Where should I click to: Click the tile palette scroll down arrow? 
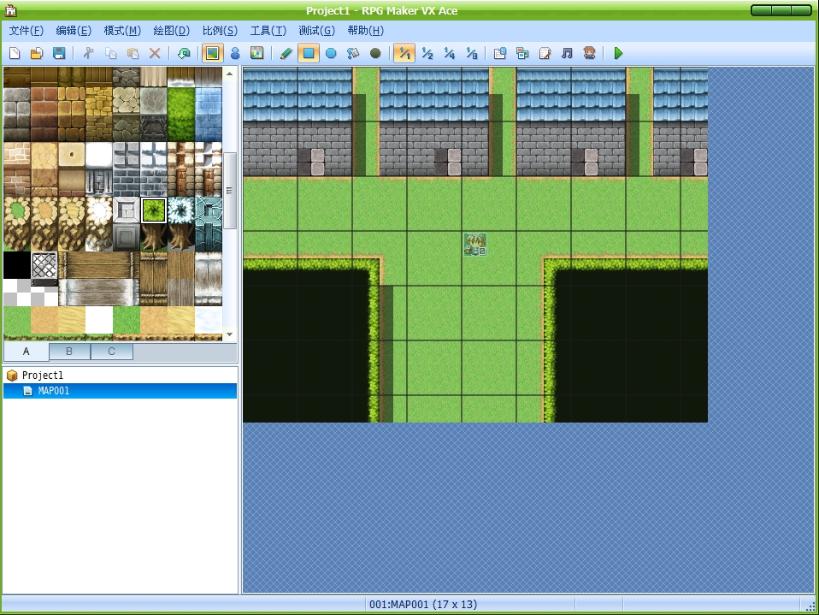[x=229, y=335]
